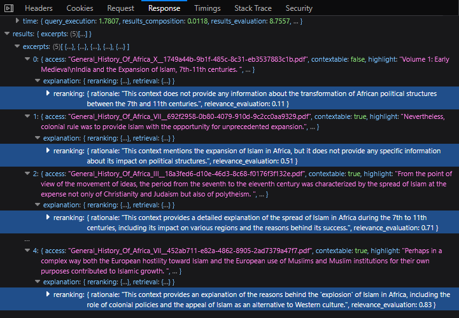The image size is (459, 318).
Task: Open the Cookies tab
Action: [x=80, y=8]
